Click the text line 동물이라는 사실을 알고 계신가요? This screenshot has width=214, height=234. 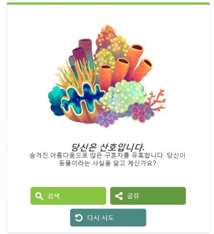[107, 163]
